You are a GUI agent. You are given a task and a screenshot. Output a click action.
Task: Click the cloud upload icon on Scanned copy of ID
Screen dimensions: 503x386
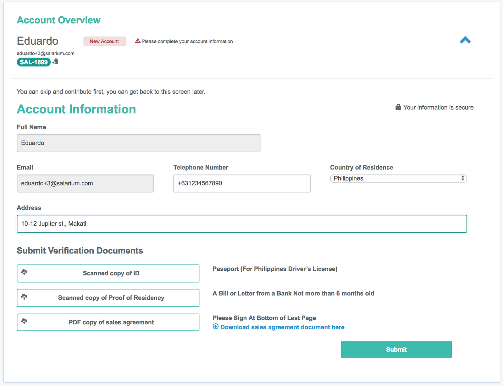[x=24, y=272]
